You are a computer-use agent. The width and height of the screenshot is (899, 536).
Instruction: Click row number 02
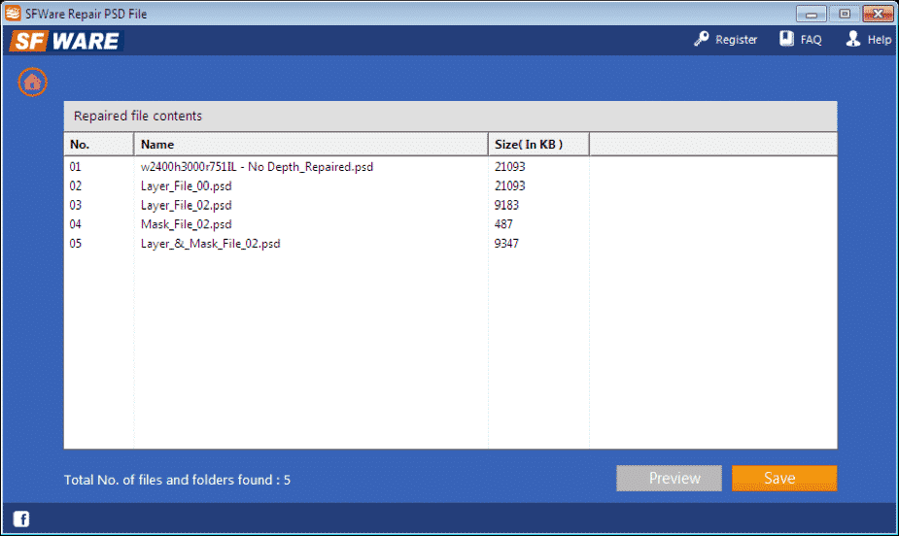(75, 186)
